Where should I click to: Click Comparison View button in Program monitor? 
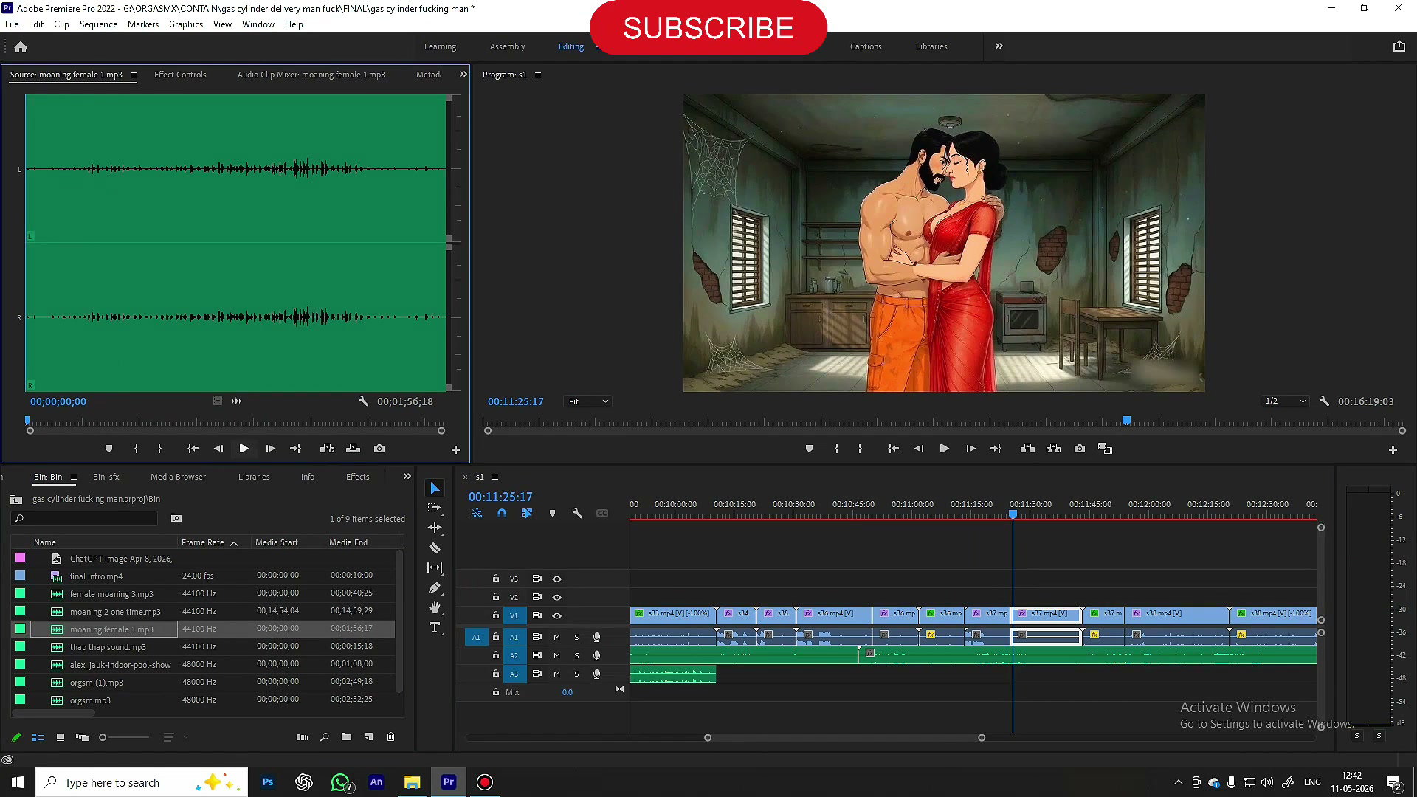tap(1105, 449)
